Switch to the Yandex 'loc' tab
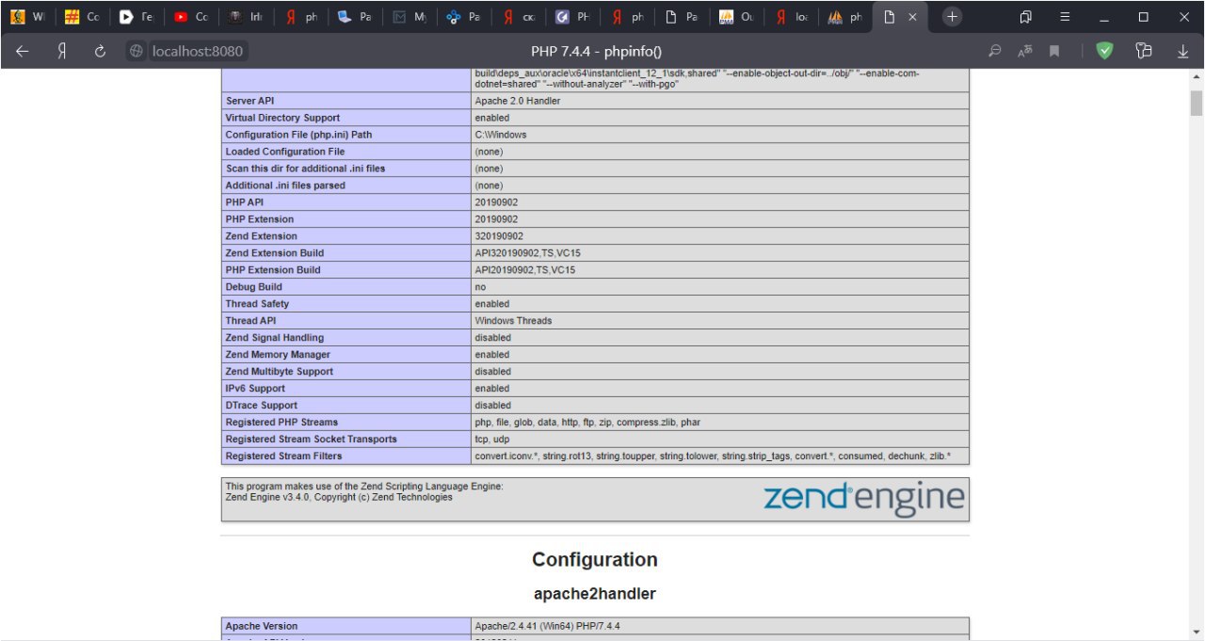This screenshot has width=1205, height=641. [790, 17]
